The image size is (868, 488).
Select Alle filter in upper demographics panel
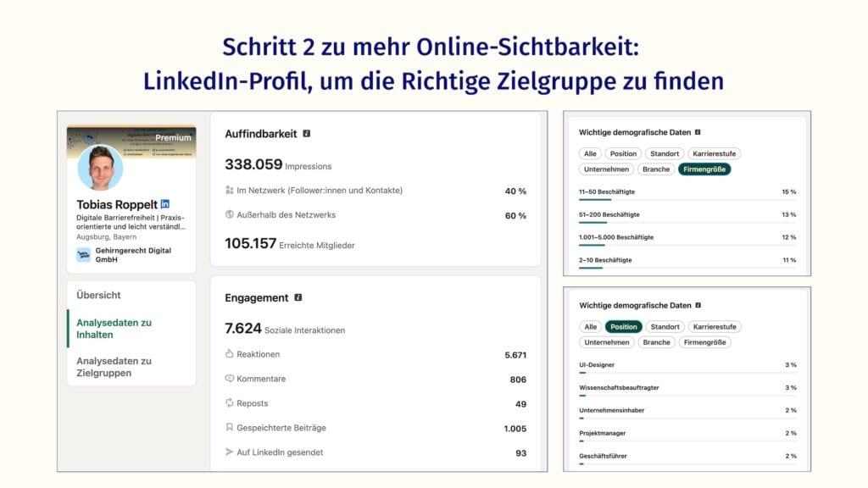pos(590,154)
